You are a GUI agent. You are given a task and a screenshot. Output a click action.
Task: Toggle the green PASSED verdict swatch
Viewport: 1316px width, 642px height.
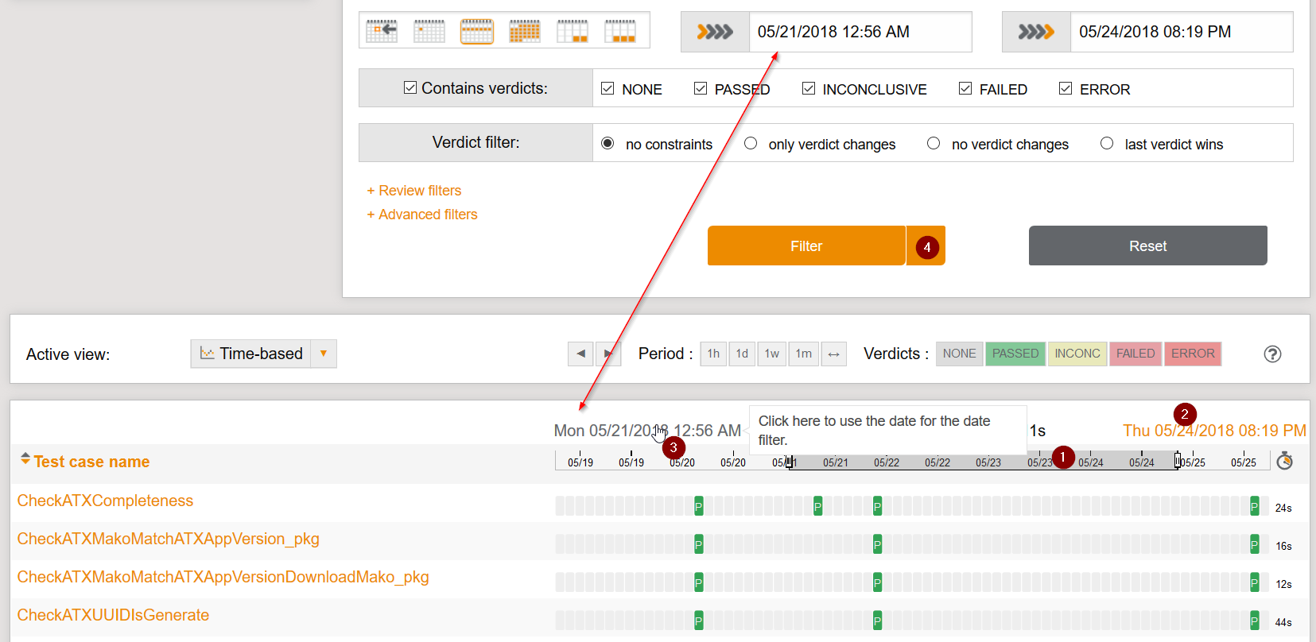click(1015, 354)
